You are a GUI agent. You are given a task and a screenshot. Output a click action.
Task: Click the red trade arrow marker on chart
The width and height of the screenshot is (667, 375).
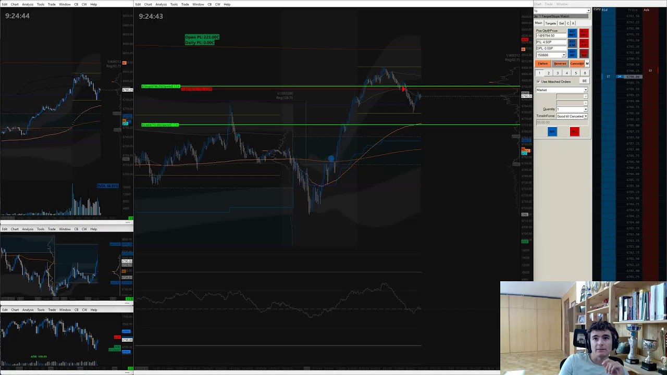[403, 90]
